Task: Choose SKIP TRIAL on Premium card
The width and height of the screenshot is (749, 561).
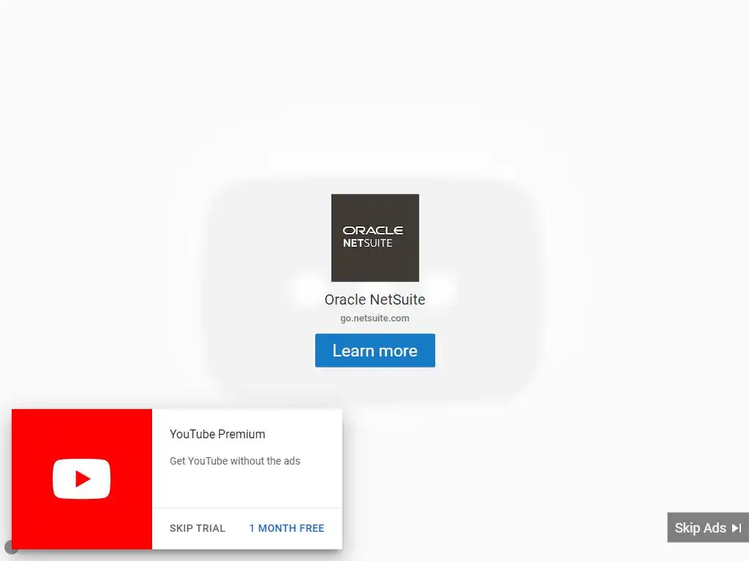Action: 197,529
